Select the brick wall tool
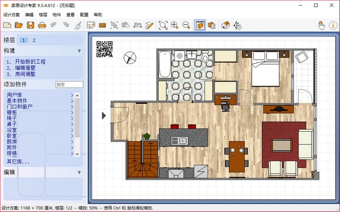Image resolution: width=340 pixels, height=212 pixels. (x=103, y=26)
